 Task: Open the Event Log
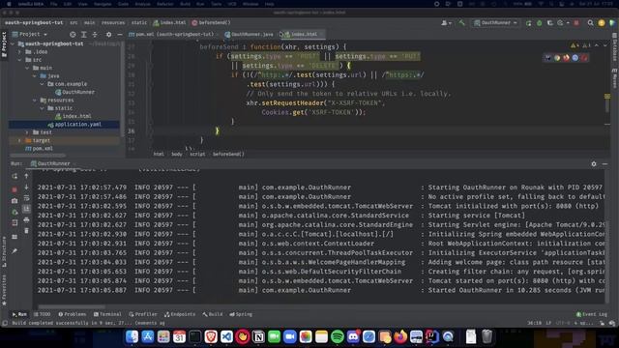(591, 314)
